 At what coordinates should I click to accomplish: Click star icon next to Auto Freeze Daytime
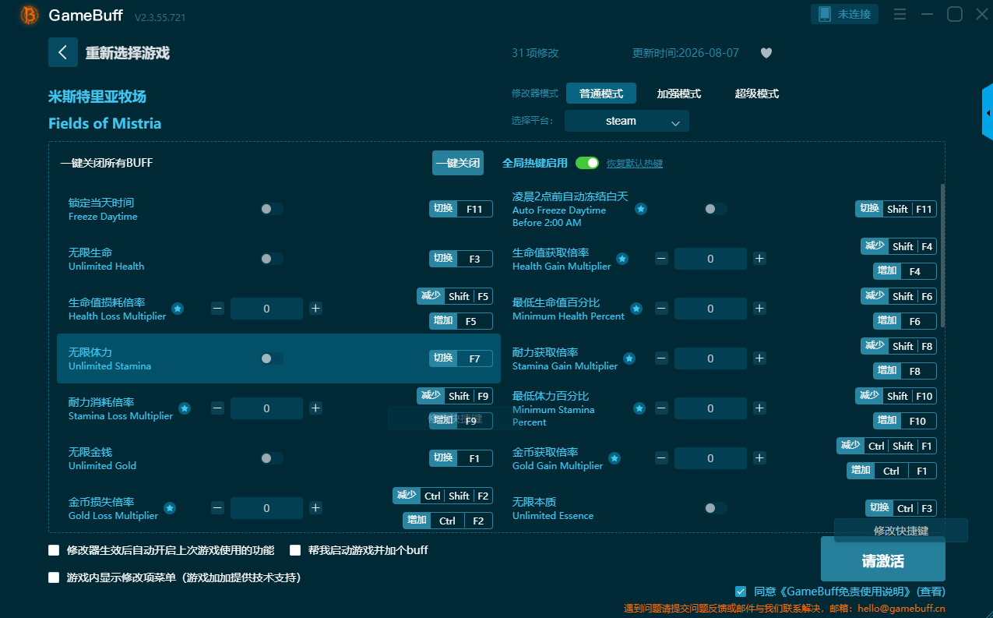640,209
